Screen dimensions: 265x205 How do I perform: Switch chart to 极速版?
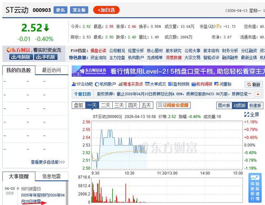[255, 105]
